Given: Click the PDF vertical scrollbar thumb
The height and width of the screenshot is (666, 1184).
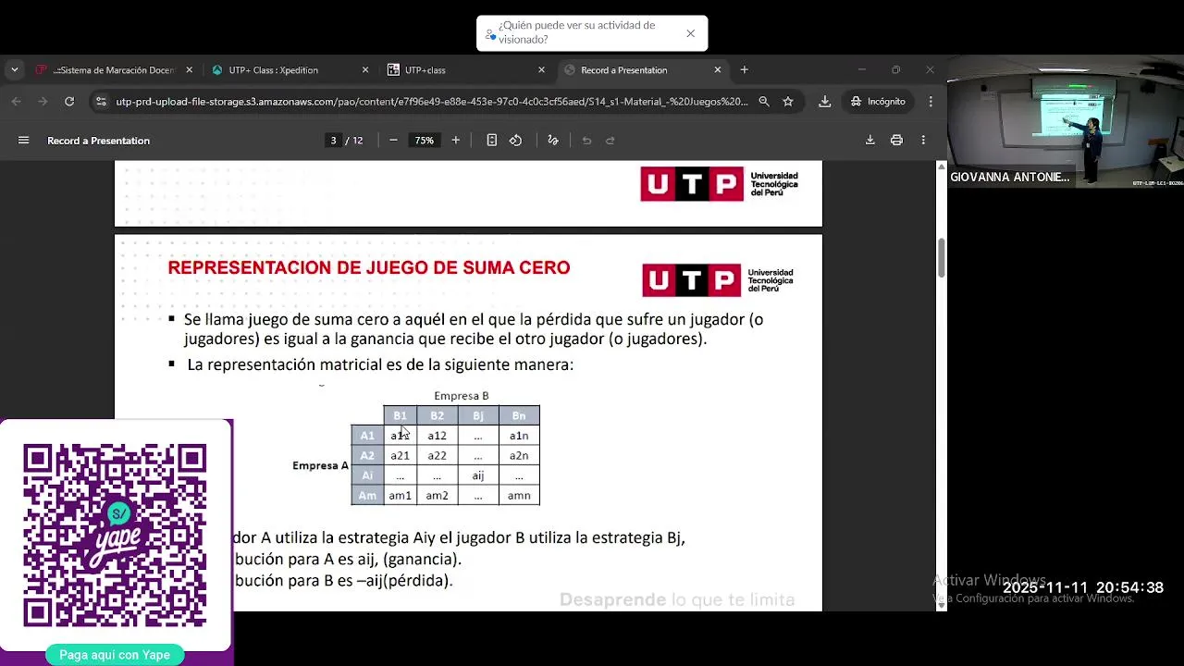Looking at the screenshot, I should pyautogui.click(x=942, y=258).
